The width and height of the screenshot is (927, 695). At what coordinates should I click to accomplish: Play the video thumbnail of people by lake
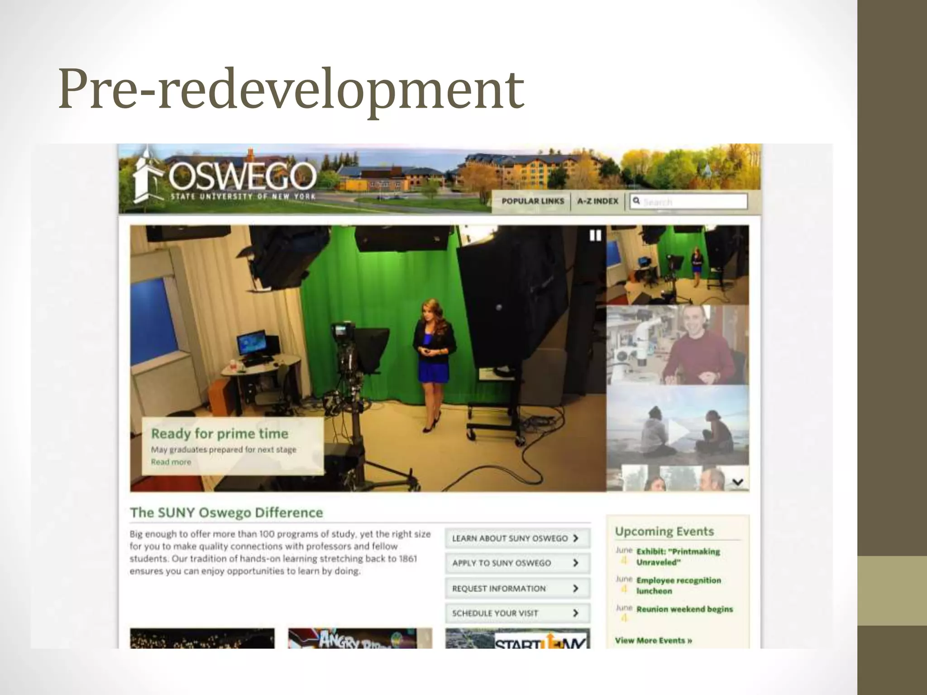coord(677,432)
